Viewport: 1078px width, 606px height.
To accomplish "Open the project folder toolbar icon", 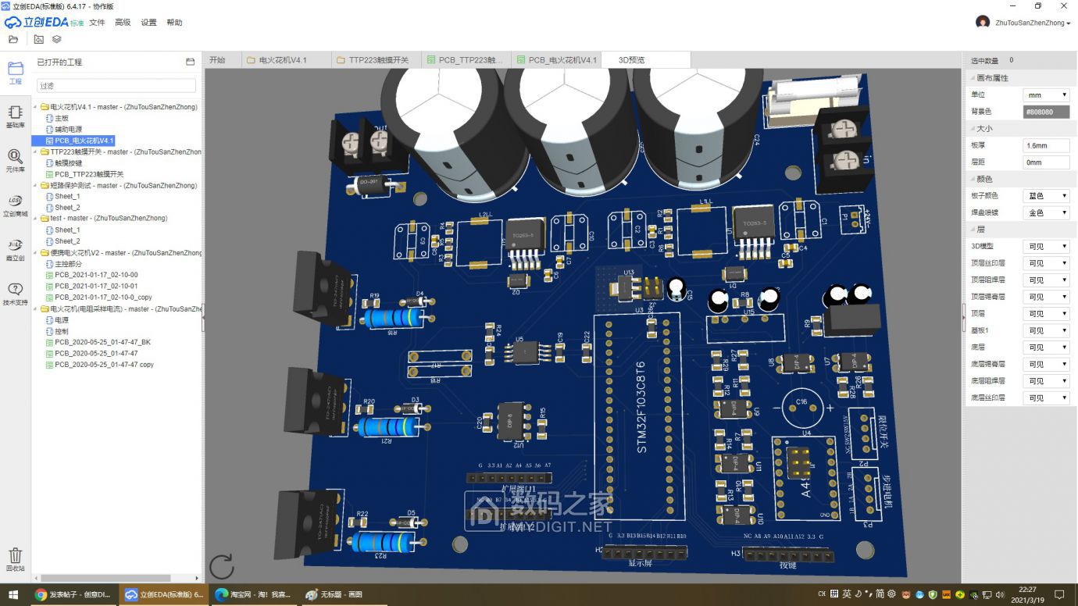I will click(x=13, y=39).
